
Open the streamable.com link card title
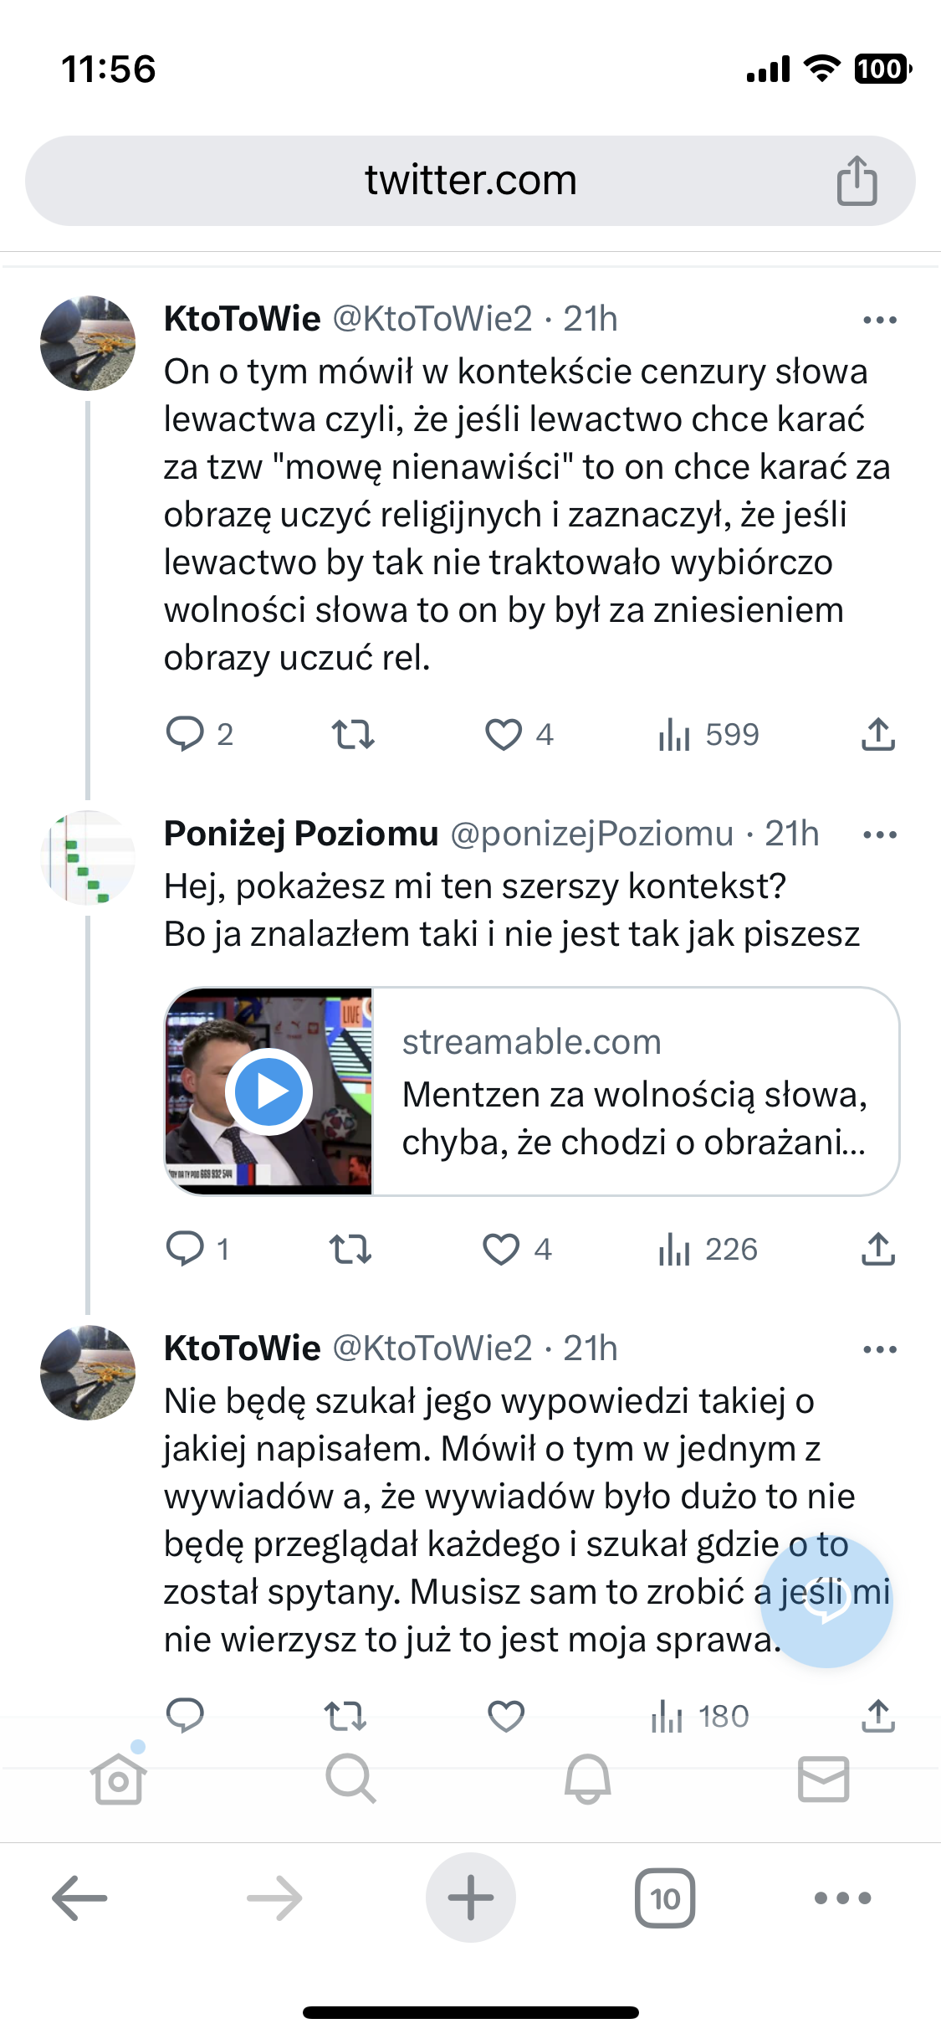click(634, 1118)
